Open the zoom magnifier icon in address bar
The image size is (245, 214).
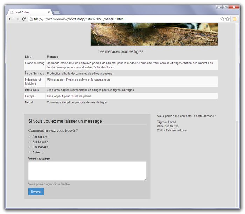click(x=222, y=19)
